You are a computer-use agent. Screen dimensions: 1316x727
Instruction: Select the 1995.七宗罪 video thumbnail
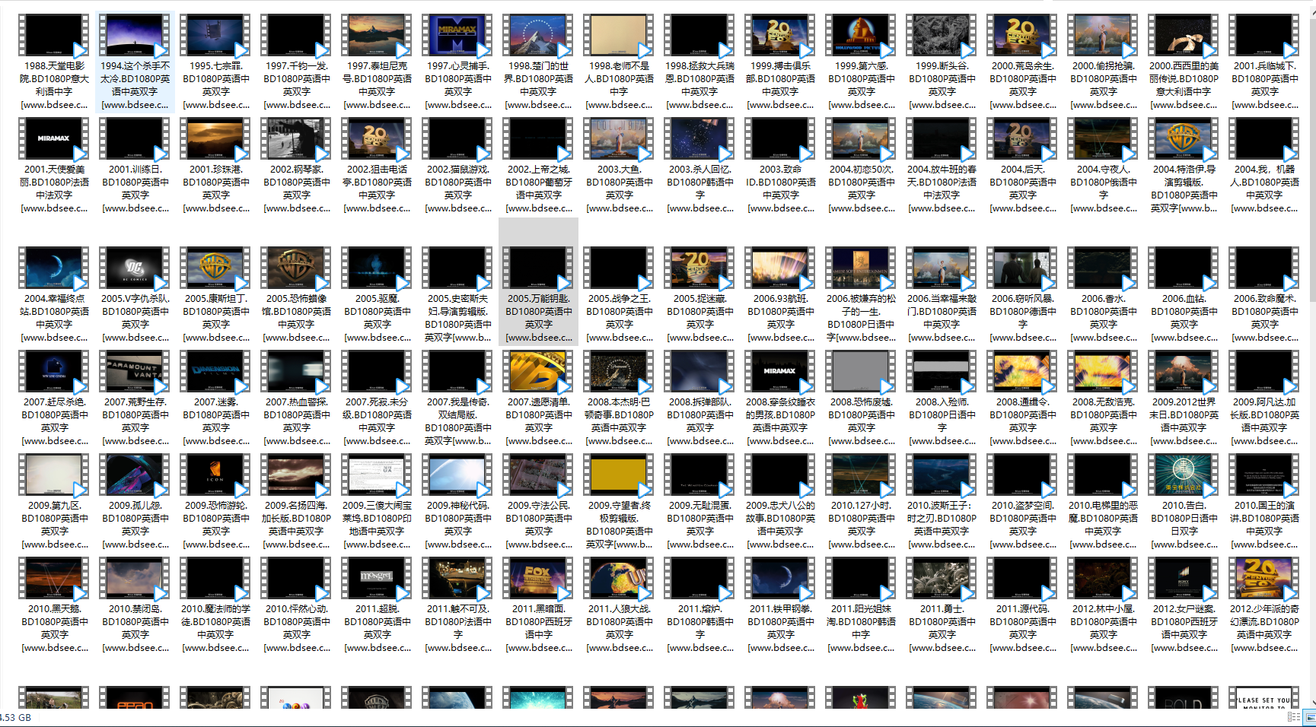(x=215, y=35)
